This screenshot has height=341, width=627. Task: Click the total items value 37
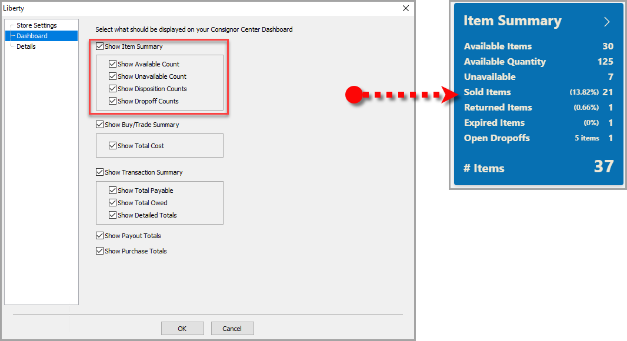pyautogui.click(x=603, y=166)
